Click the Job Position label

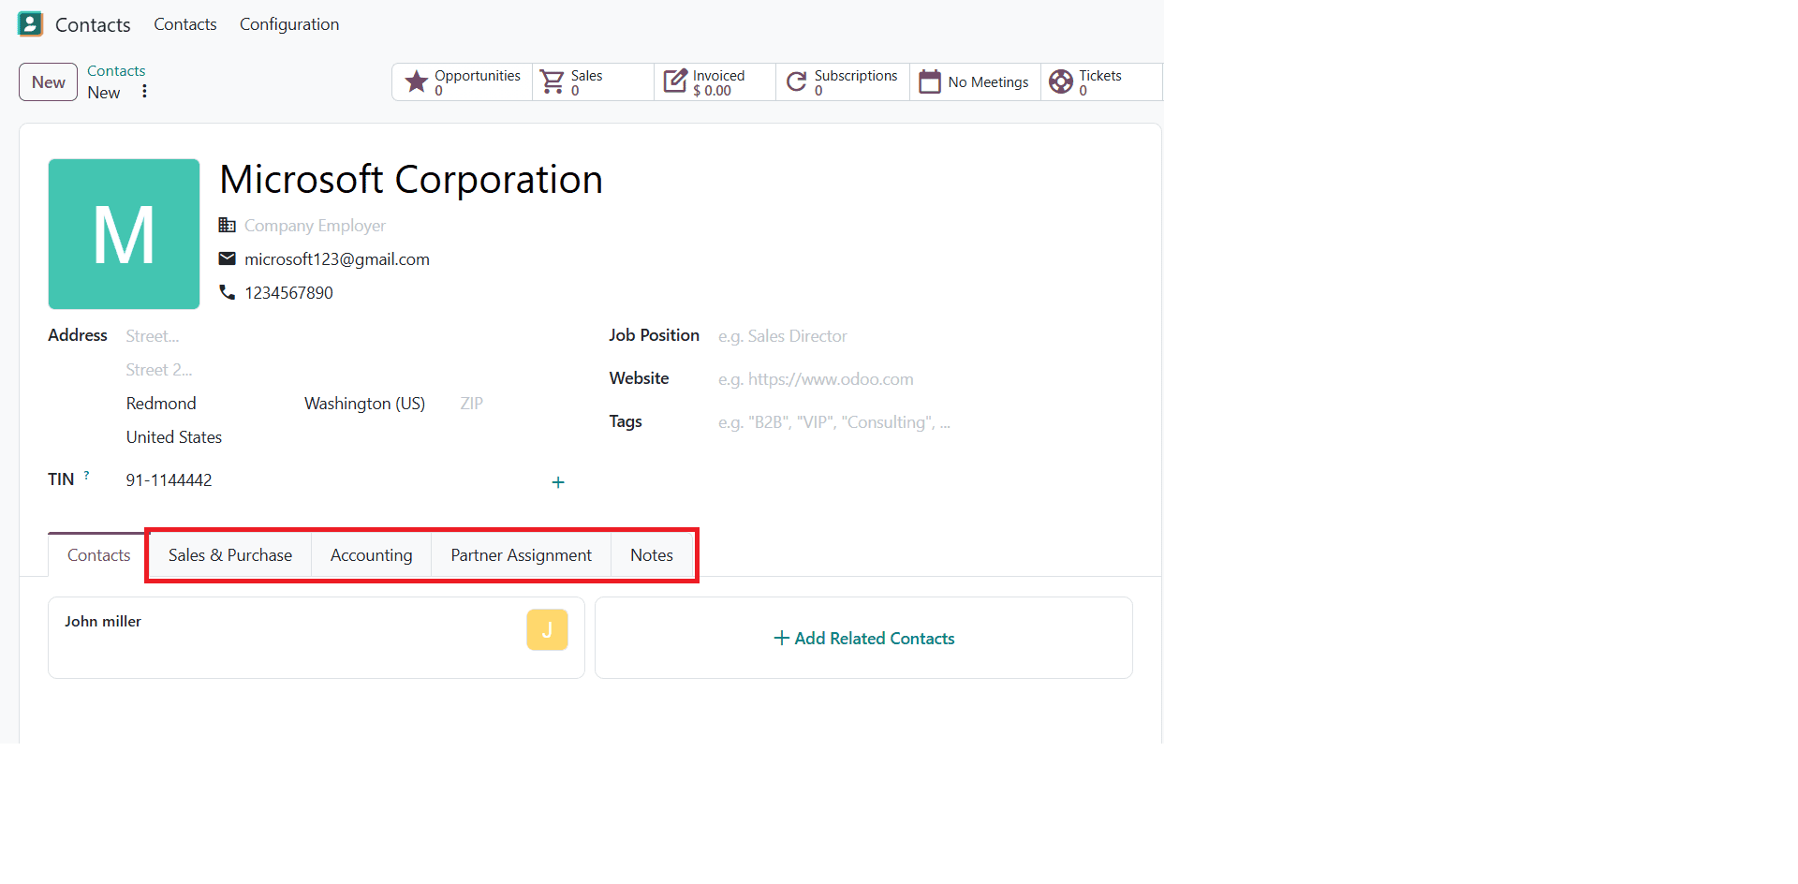655,335
